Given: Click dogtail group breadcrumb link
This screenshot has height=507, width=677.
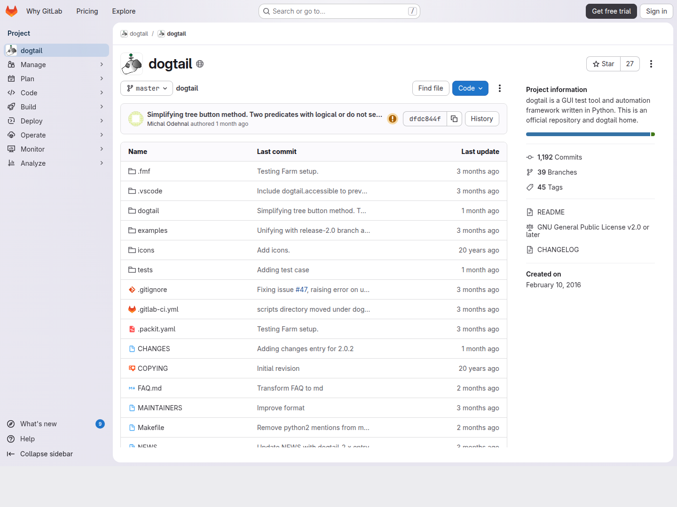Looking at the screenshot, I should [134, 34].
